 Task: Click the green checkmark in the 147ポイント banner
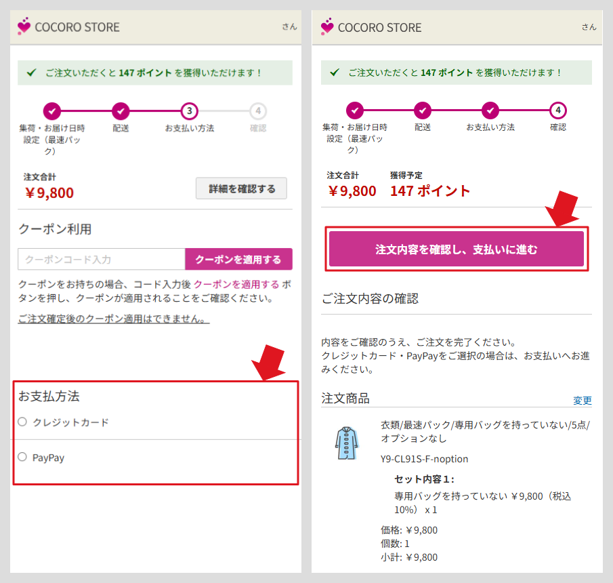coord(31,73)
